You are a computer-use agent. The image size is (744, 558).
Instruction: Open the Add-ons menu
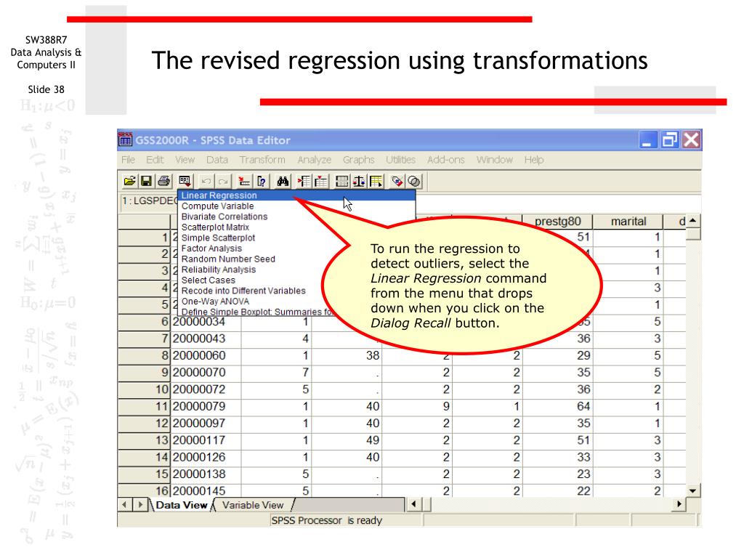445,159
